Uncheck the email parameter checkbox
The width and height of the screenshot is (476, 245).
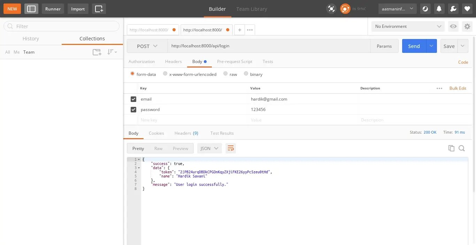[x=133, y=99]
